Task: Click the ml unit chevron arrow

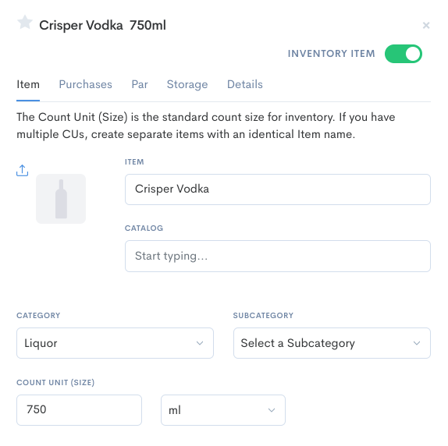Action: [x=272, y=410]
